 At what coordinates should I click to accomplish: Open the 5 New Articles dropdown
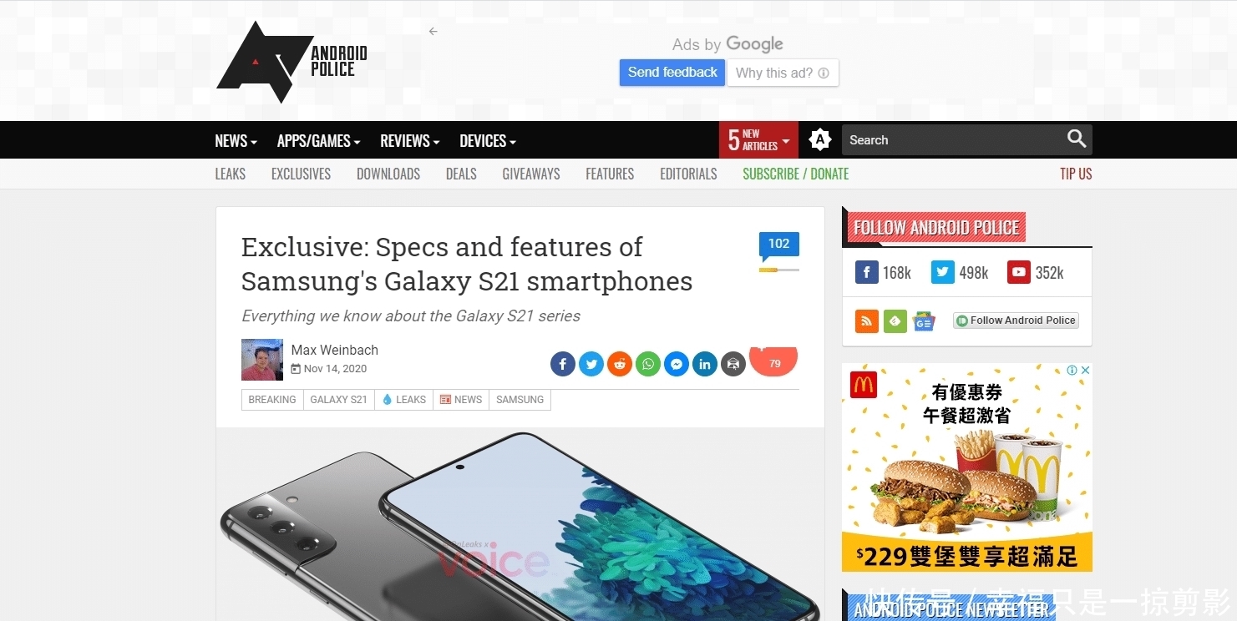tap(758, 139)
